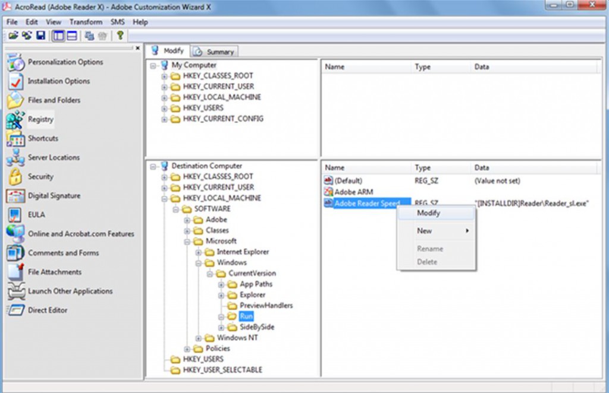Click the Save floppy disk toolbar icon

40,36
